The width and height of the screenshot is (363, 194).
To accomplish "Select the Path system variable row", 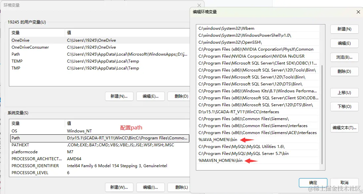I will [x=99, y=138].
